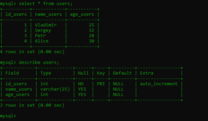Viewport: 208px width, 121px height.
Task: Click the empty mysql prompt at bottom
Action: pyautogui.click(x=8, y=116)
